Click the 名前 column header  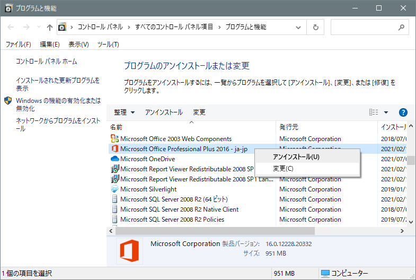pos(117,127)
